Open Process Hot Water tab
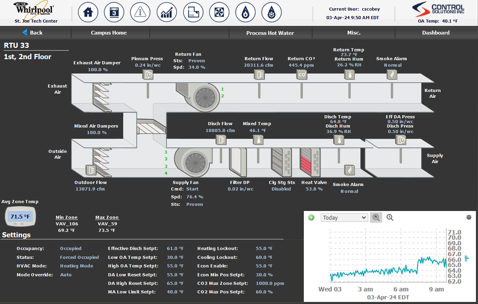The image size is (478, 304). 270,33
